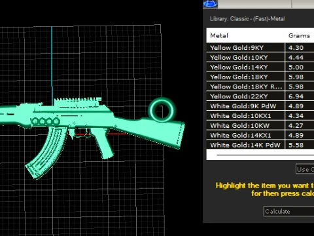Click the Grams column header
The image size is (314, 236).
pyautogui.click(x=300, y=35)
